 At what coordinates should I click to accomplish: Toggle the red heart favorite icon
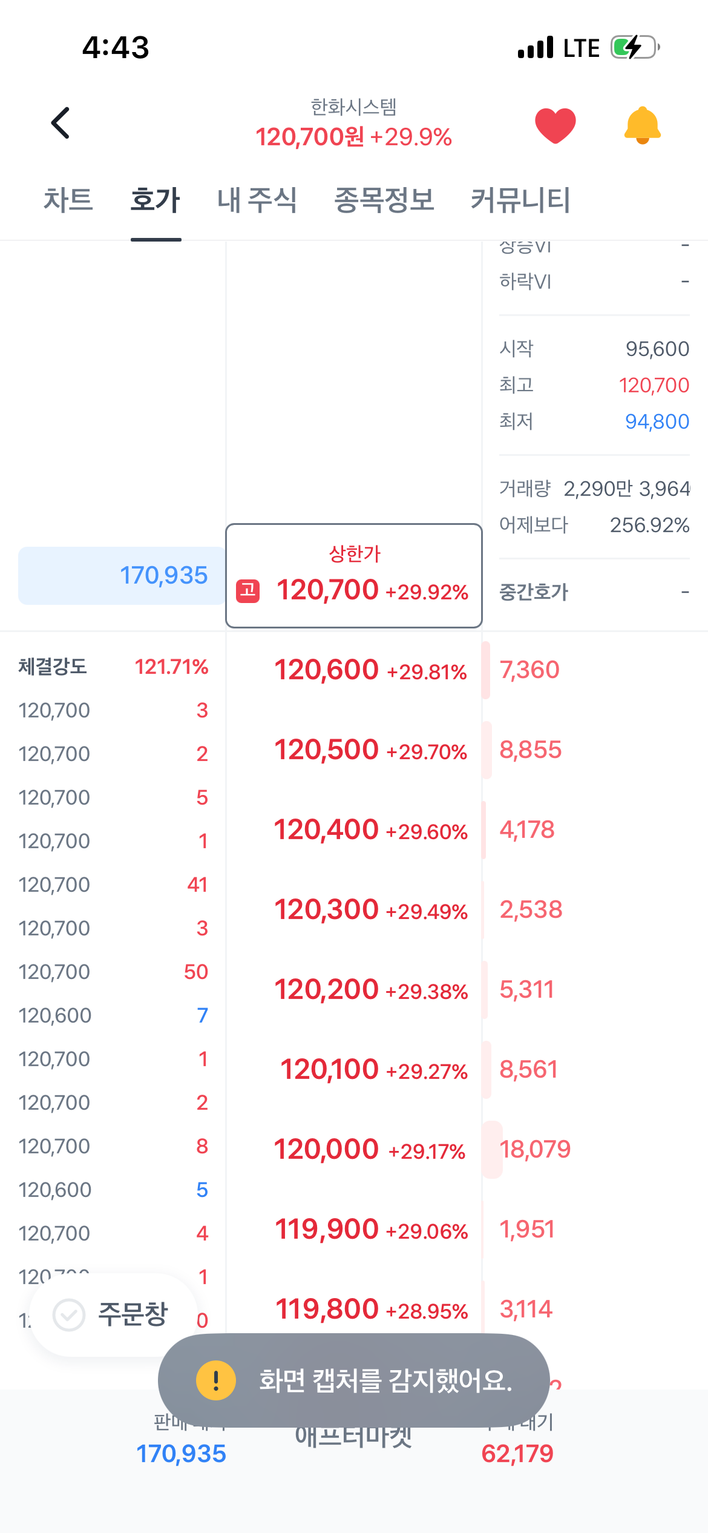[x=555, y=125]
